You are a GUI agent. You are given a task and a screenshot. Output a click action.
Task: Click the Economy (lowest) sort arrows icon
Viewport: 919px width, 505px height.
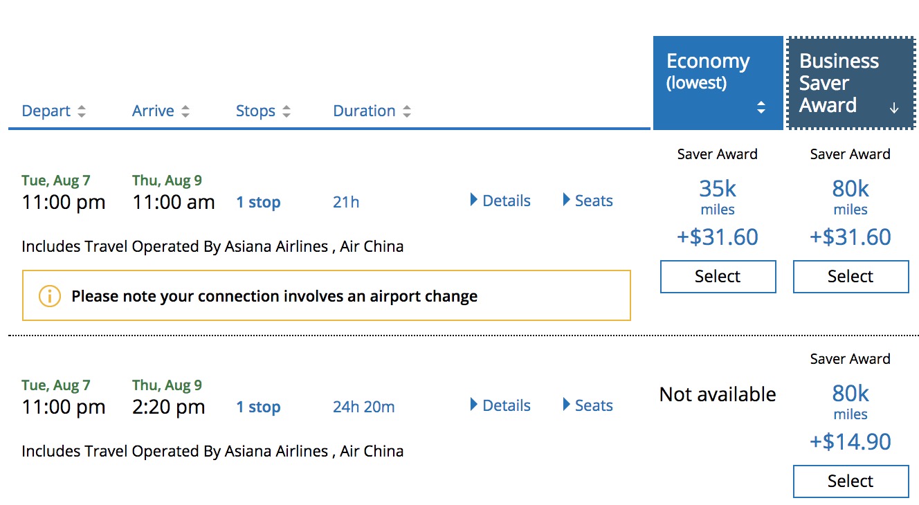[761, 107]
